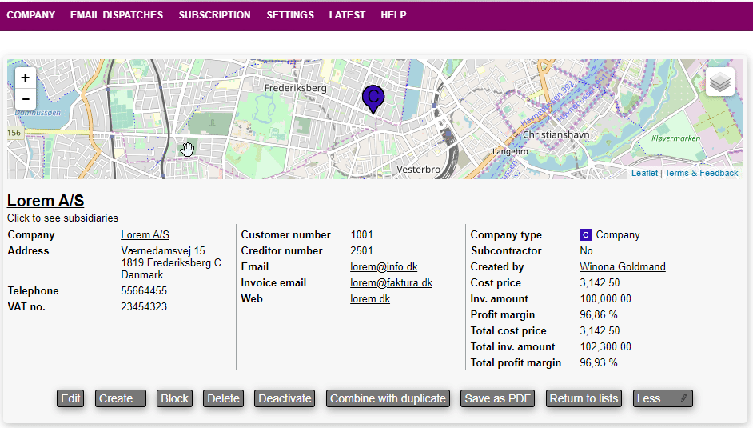Click the purple company map marker
This screenshot has height=428, width=753.
373,98
